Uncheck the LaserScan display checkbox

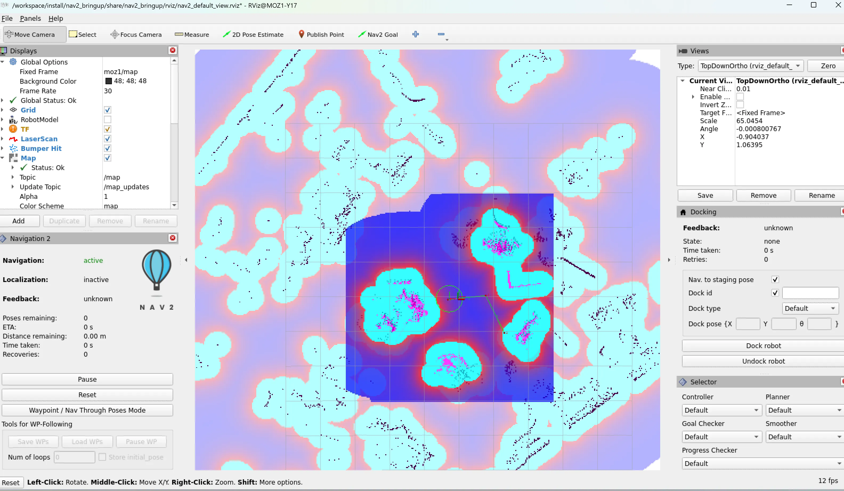[x=108, y=139]
